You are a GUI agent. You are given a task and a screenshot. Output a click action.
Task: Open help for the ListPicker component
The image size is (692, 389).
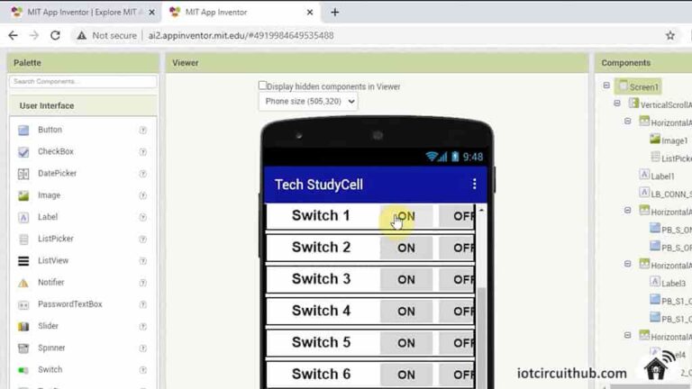[x=143, y=239]
